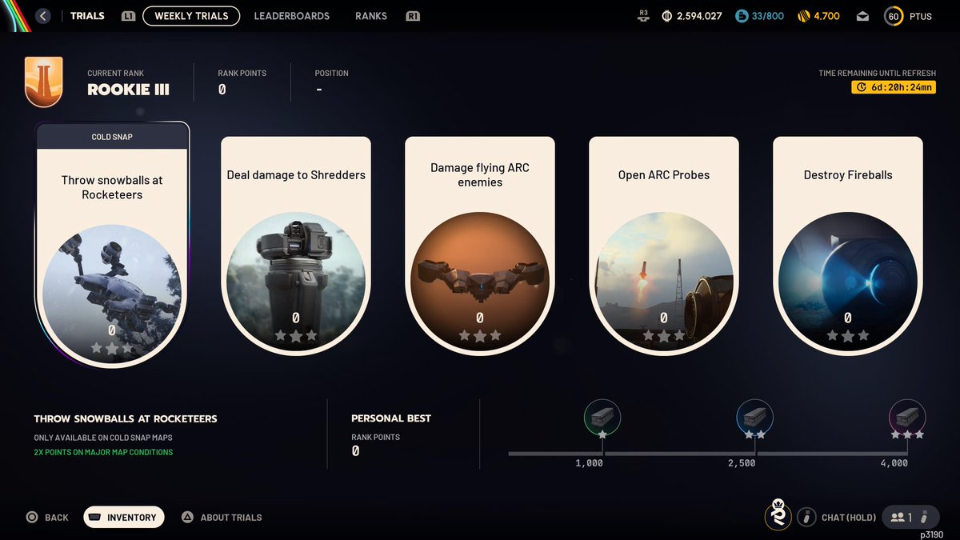This screenshot has width=960, height=540.
Task: Select the L1 bumper icon
Action: click(x=128, y=16)
